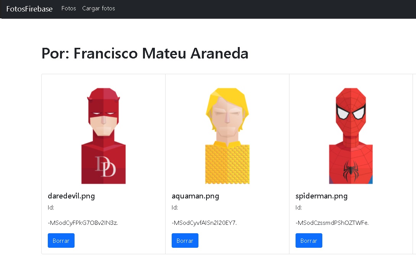The height and width of the screenshot is (260, 416).
Task: Click the DD logo on Daredevil's chest
Action: pyautogui.click(x=105, y=166)
